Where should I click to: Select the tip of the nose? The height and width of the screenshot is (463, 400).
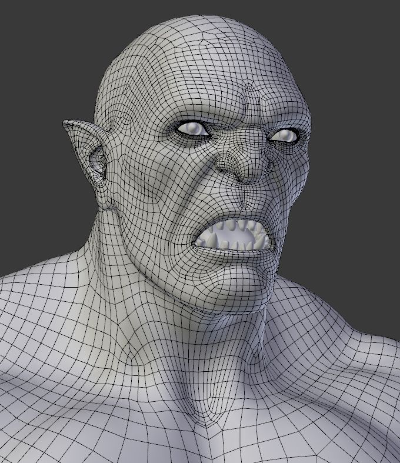250,172
